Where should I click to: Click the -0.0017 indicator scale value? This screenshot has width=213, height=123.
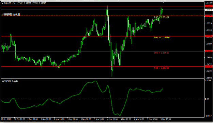point(208,116)
